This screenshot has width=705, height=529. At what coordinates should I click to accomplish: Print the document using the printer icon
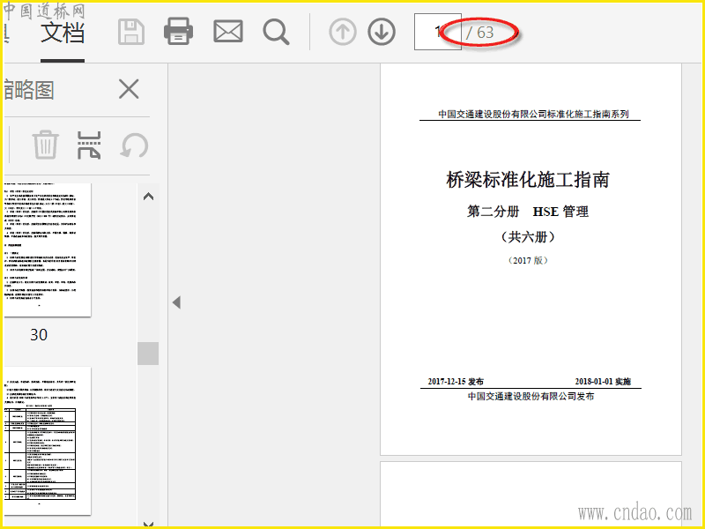tap(179, 32)
